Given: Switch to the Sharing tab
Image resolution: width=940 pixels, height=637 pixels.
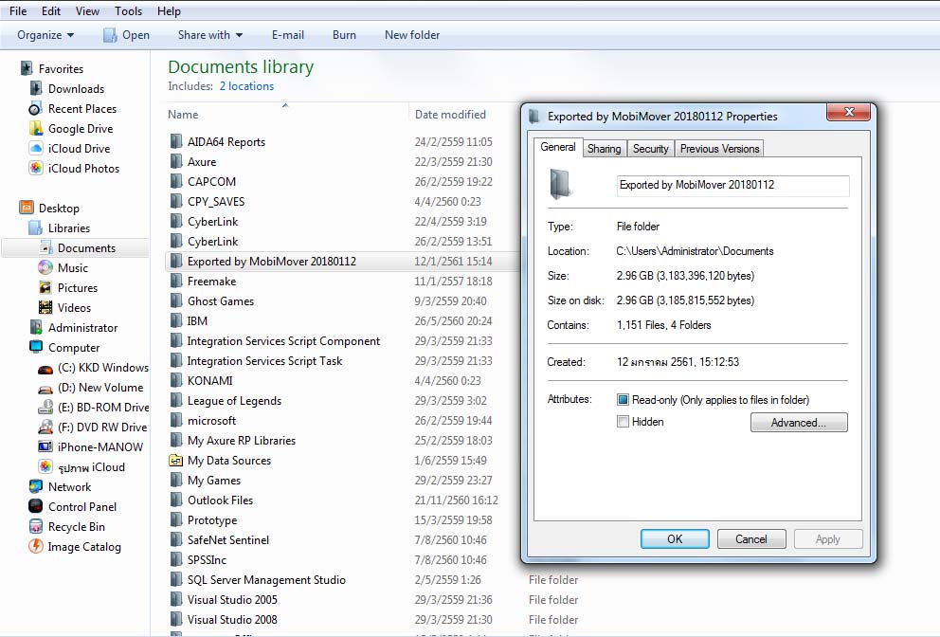Looking at the screenshot, I should [604, 148].
